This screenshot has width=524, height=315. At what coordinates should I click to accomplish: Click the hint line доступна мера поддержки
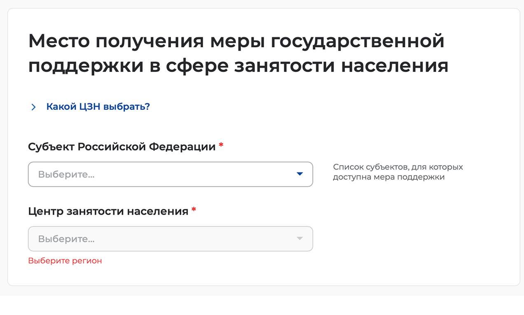[x=388, y=177]
